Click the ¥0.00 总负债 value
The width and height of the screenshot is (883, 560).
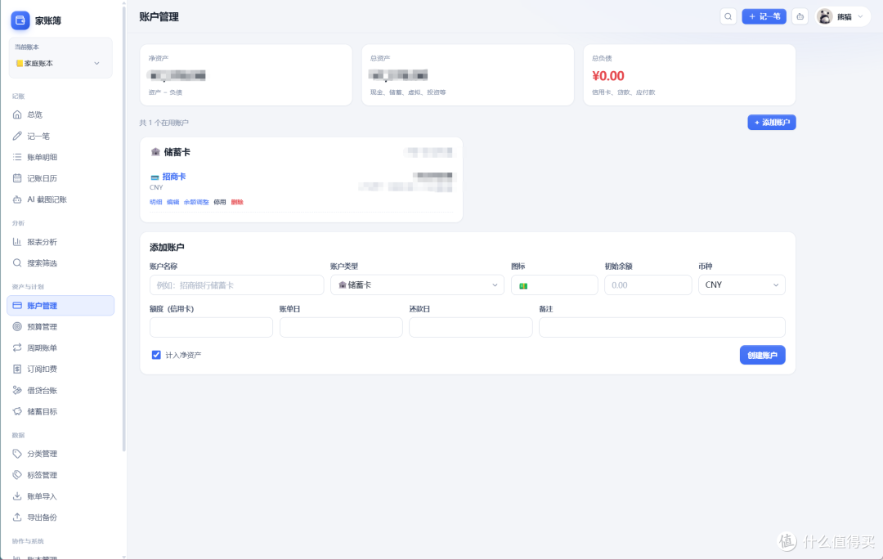(608, 76)
